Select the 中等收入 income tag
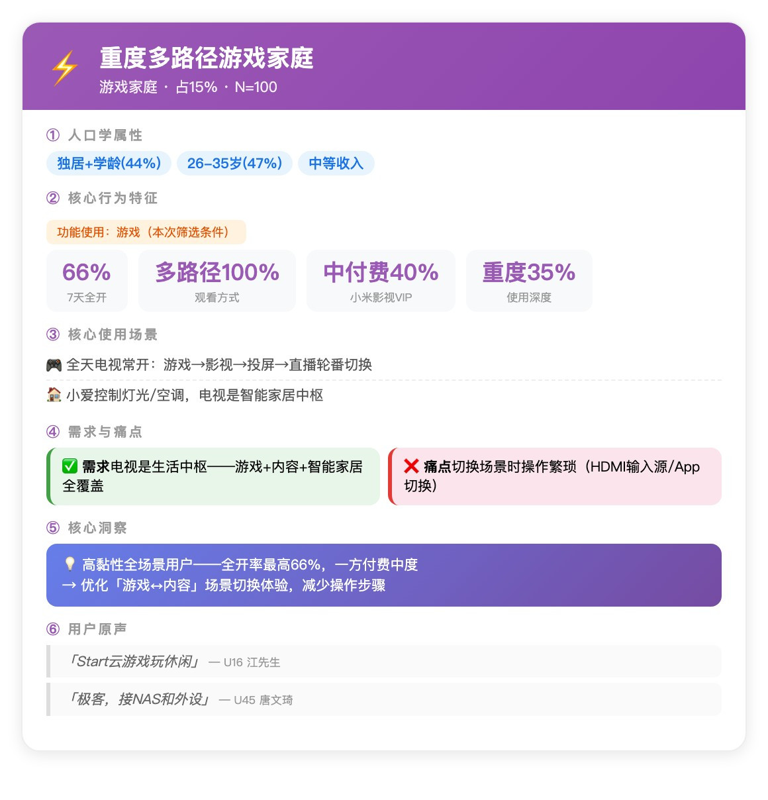The height and width of the screenshot is (800, 768). pyautogui.click(x=336, y=164)
